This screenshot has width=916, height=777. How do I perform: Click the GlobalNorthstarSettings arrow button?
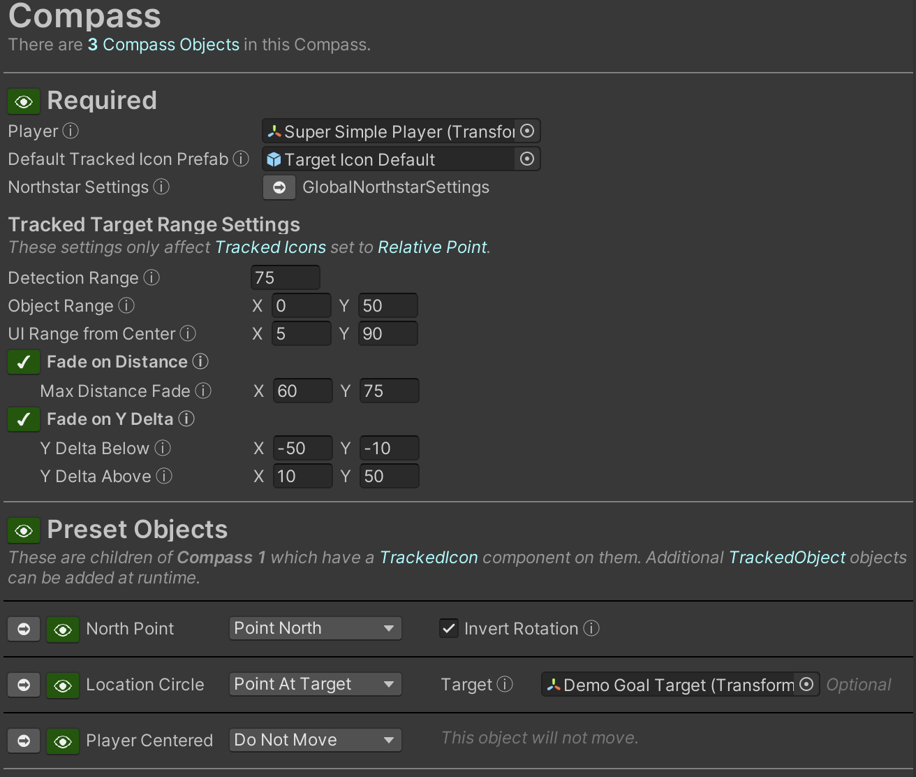279,187
